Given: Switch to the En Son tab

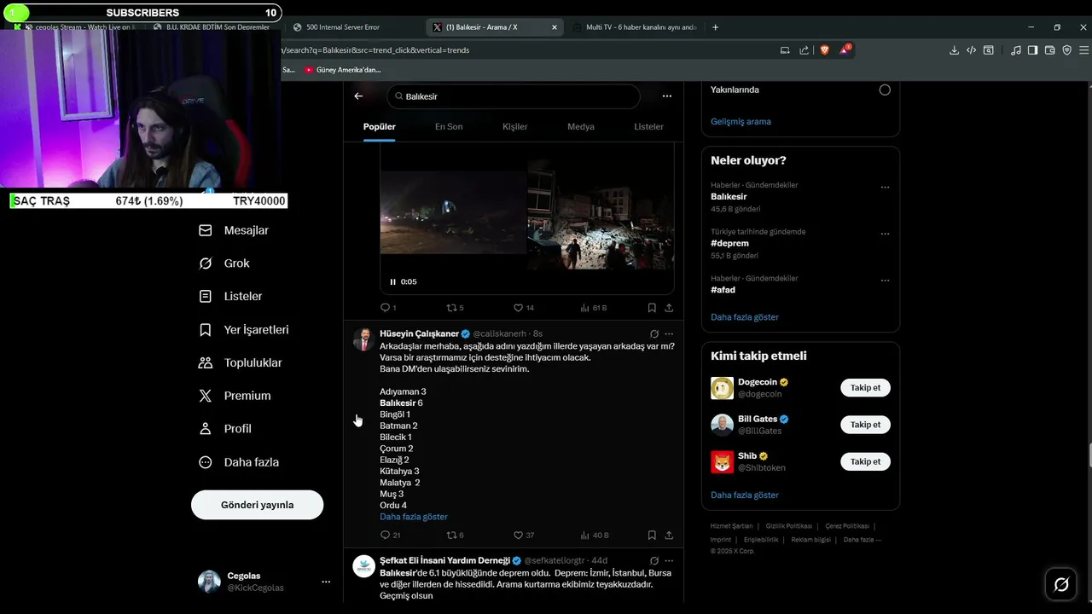Looking at the screenshot, I should tap(449, 126).
